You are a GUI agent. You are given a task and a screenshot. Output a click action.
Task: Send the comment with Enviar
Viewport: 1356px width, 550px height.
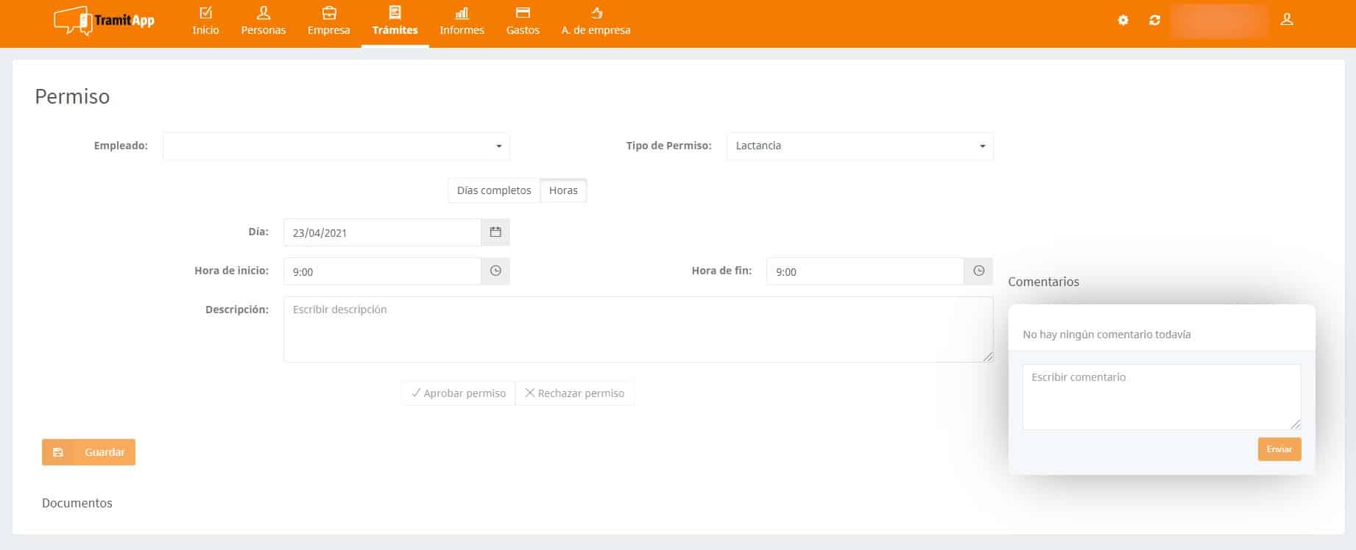1279,449
